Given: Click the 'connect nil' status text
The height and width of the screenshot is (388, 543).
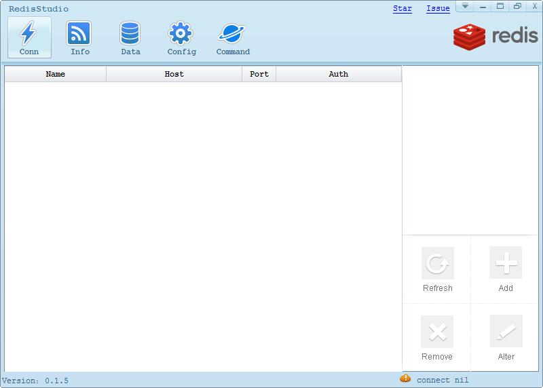Looking at the screenshot, I should coord(443,380).
